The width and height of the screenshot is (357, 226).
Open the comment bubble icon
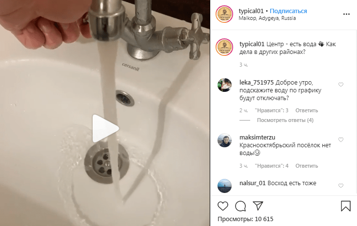tap(240, 206)
